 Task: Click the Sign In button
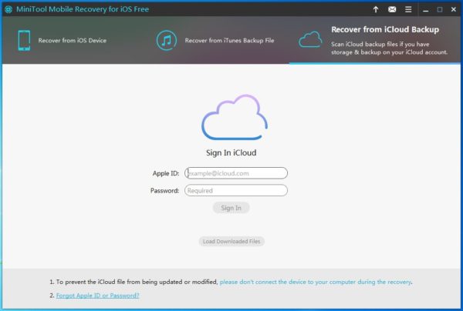[x=231, y=208]
